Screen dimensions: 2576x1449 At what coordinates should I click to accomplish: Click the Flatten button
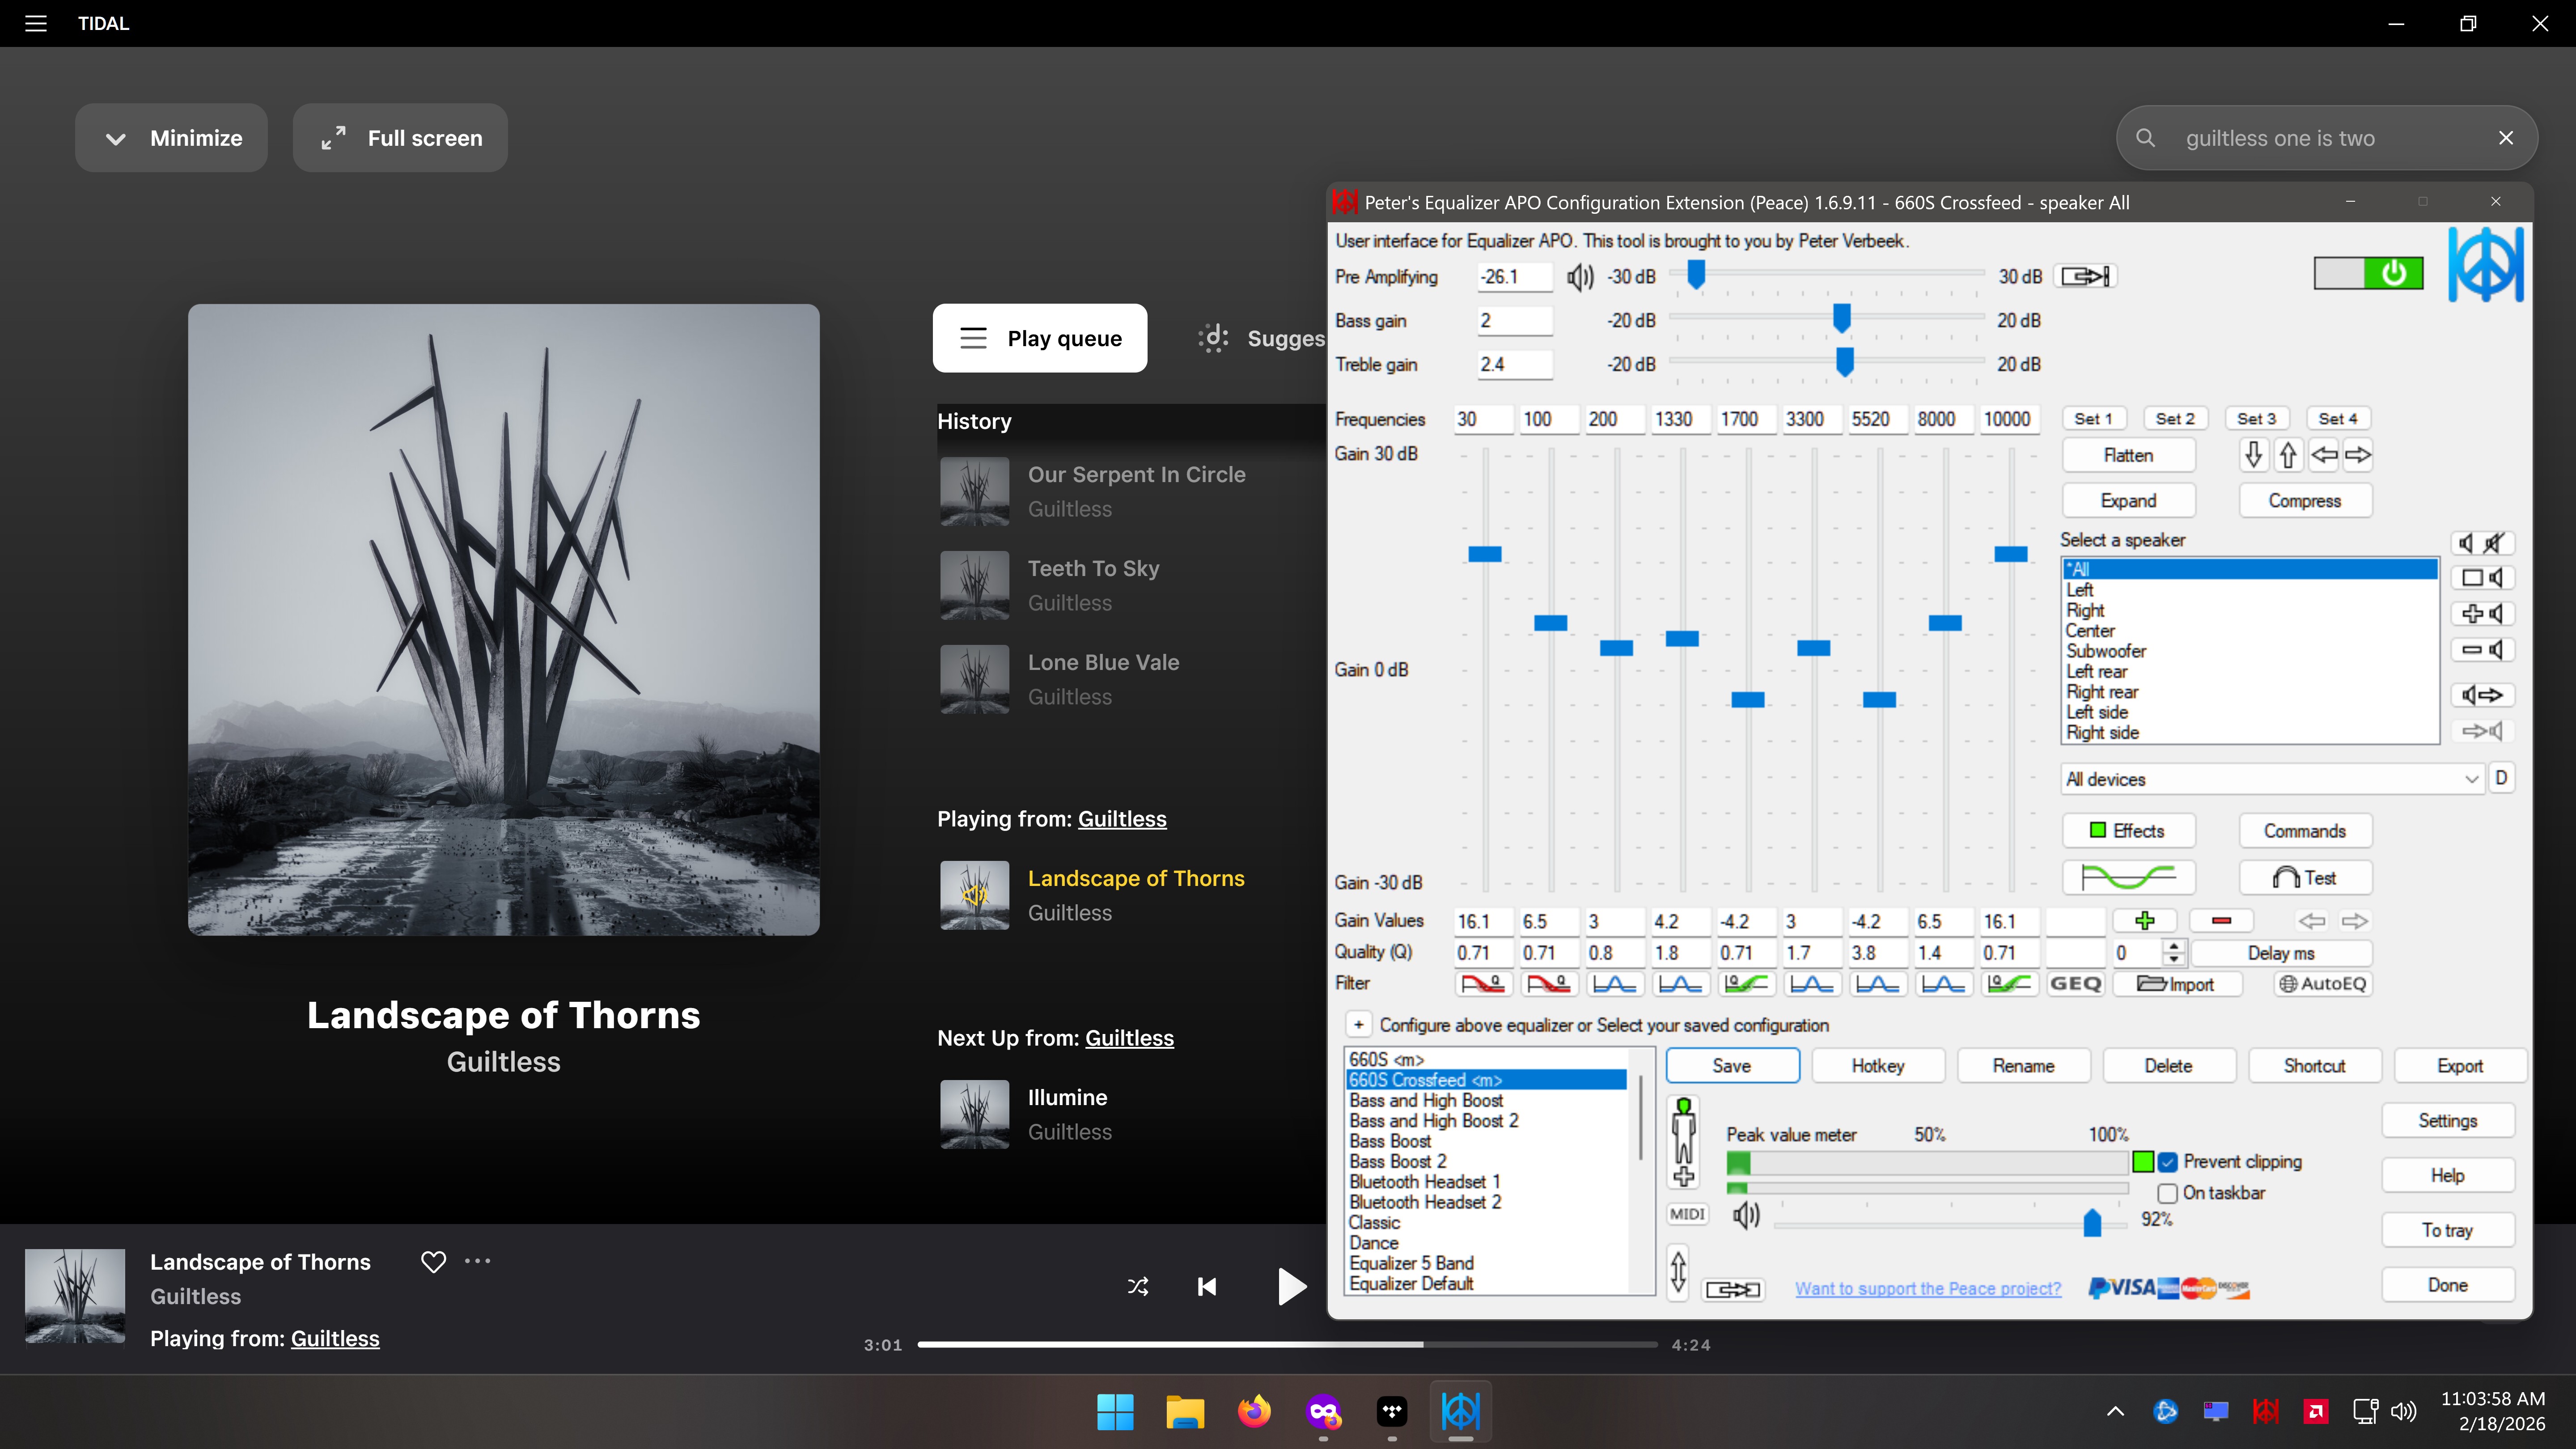2128,455
